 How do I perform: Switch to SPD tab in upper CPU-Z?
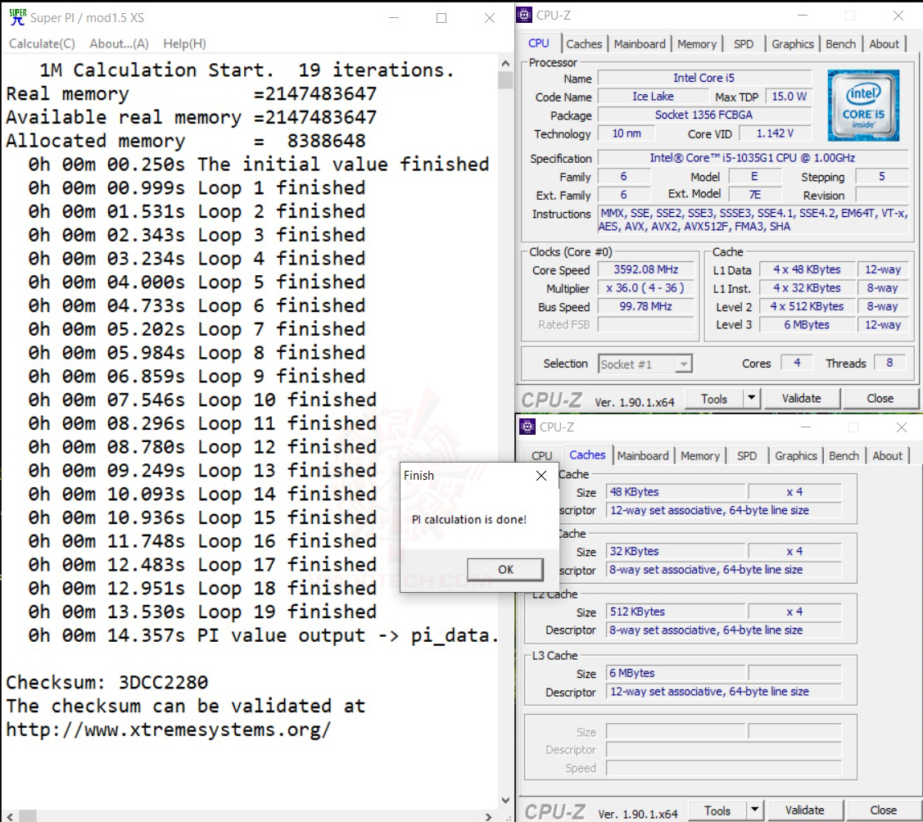pyautogui.click(x=744, y=44)
